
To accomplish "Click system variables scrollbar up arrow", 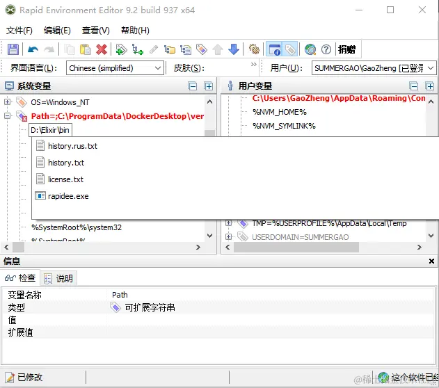I will 209,102.
